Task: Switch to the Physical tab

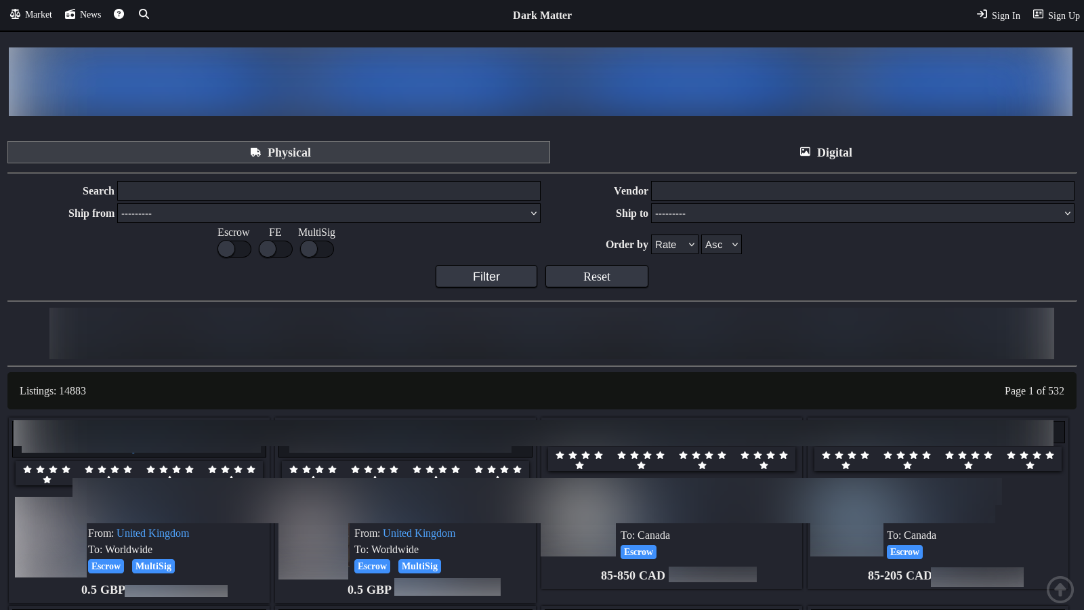Action: [278, 152]
